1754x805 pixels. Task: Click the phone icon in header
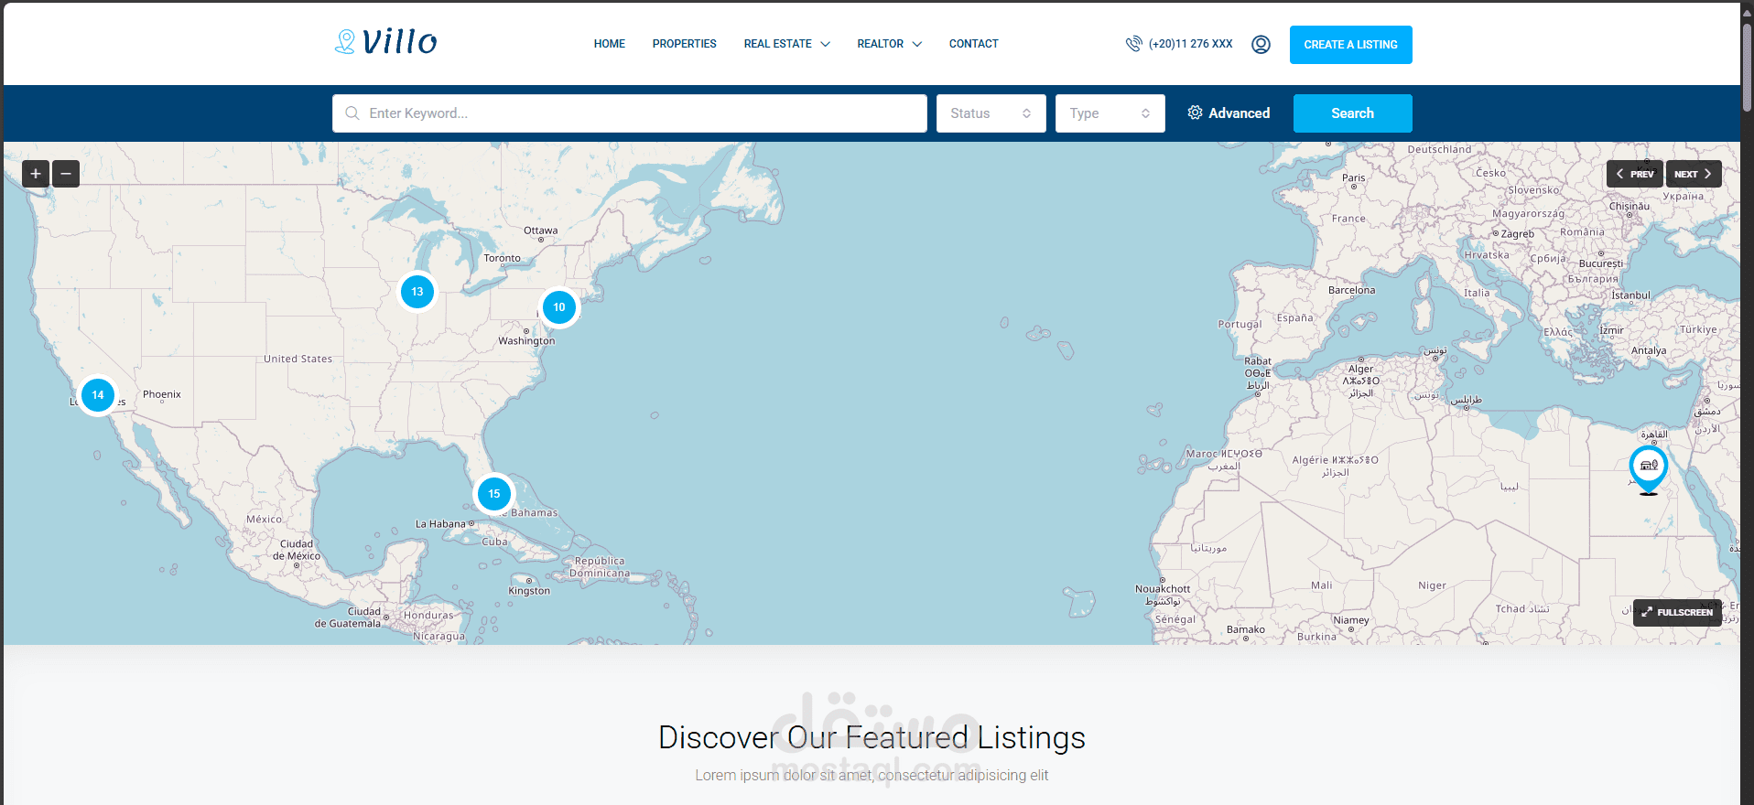tap(1133, 44)
